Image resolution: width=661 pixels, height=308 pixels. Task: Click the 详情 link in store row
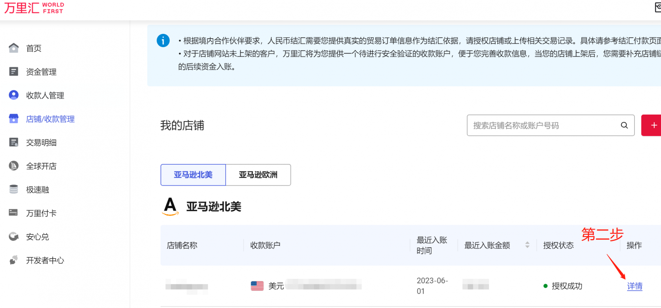click(634, 286)
